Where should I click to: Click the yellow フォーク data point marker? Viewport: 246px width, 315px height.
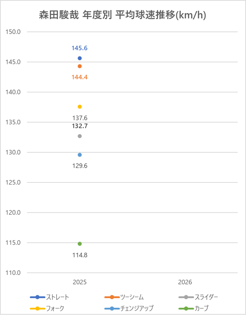(x=80, y=107)
